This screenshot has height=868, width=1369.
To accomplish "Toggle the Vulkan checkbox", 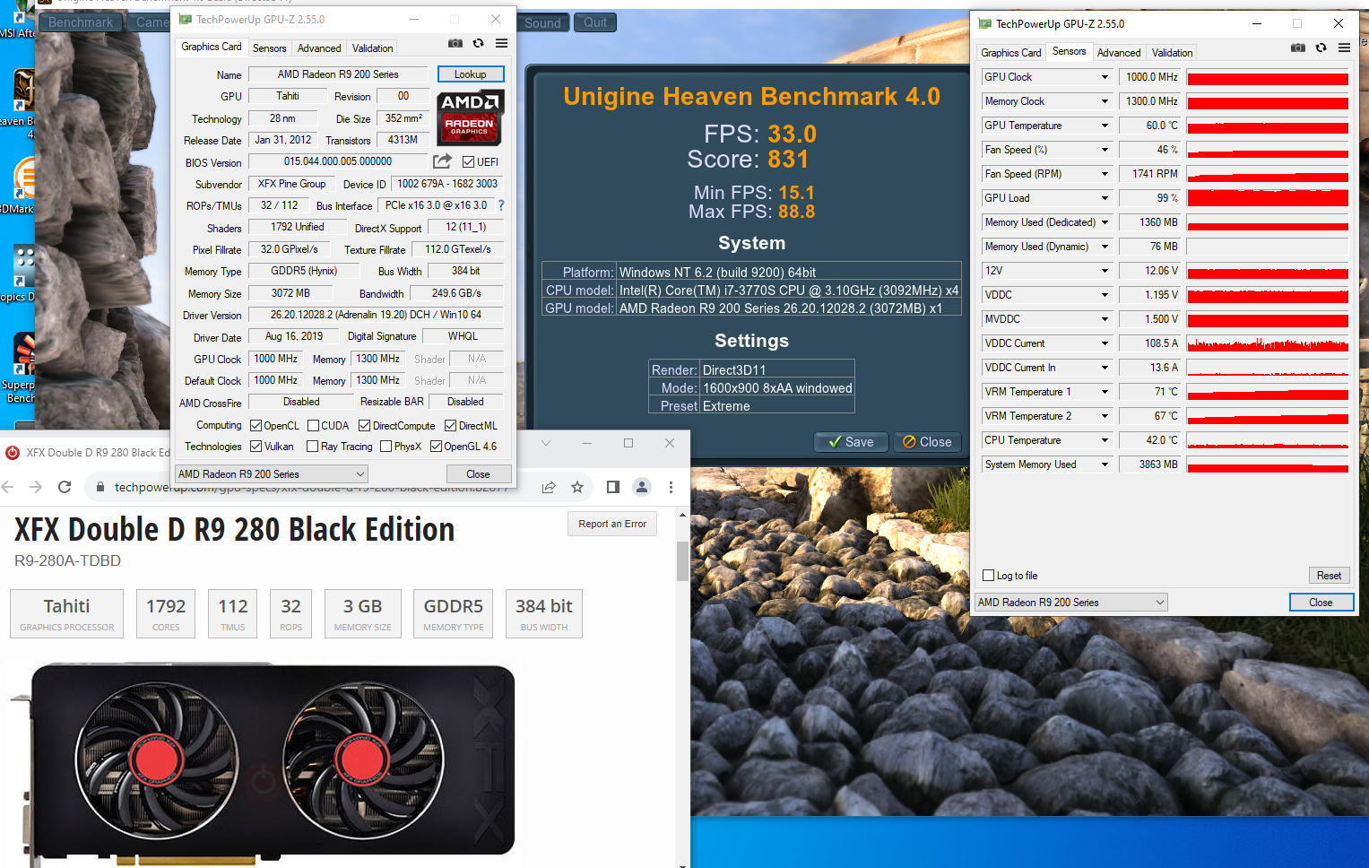I will point(256,447).
